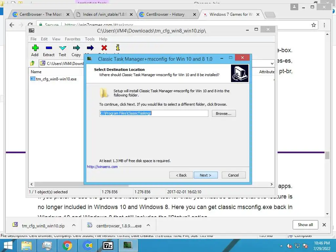The image size is (336, 252).
Task: Open Cent Browser from the taskbar
Action: point(88,245)
